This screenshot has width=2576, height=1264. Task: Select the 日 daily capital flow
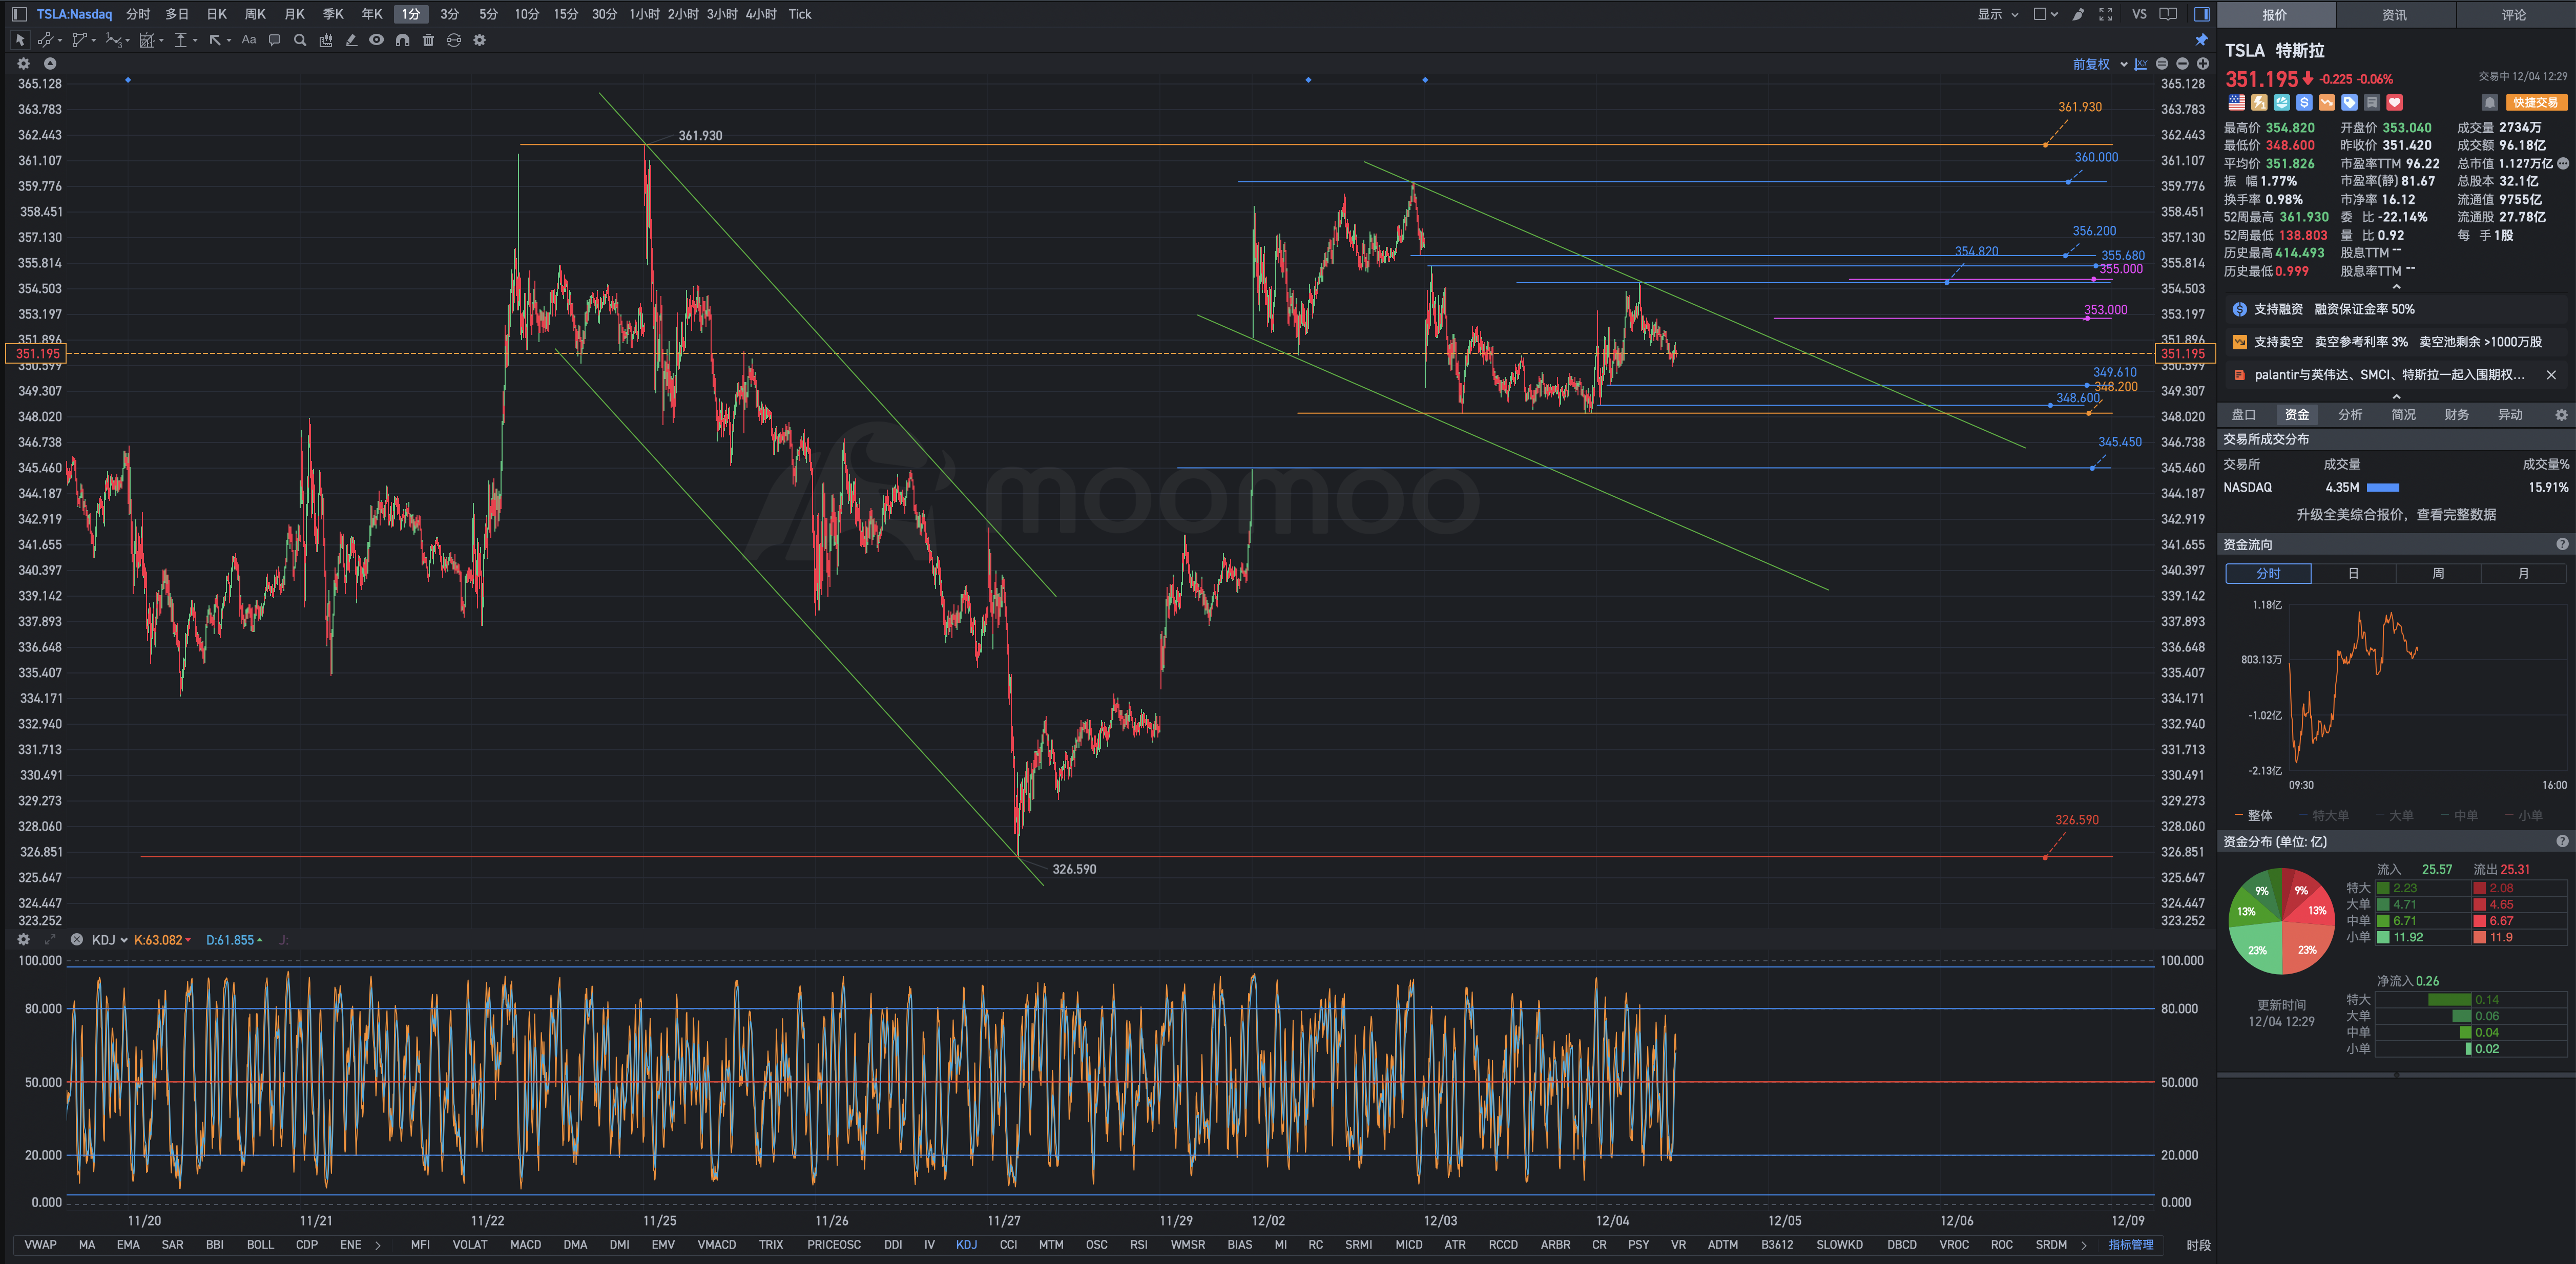[2353, 573]
